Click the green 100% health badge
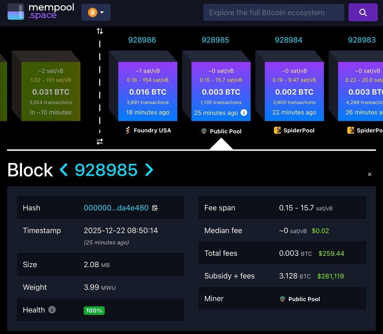The width and height of the screenshot is (383, 334). [x=94, y=310]
